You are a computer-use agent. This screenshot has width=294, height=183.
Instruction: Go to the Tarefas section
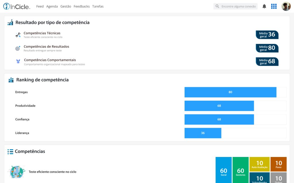[x=98, y=6]
